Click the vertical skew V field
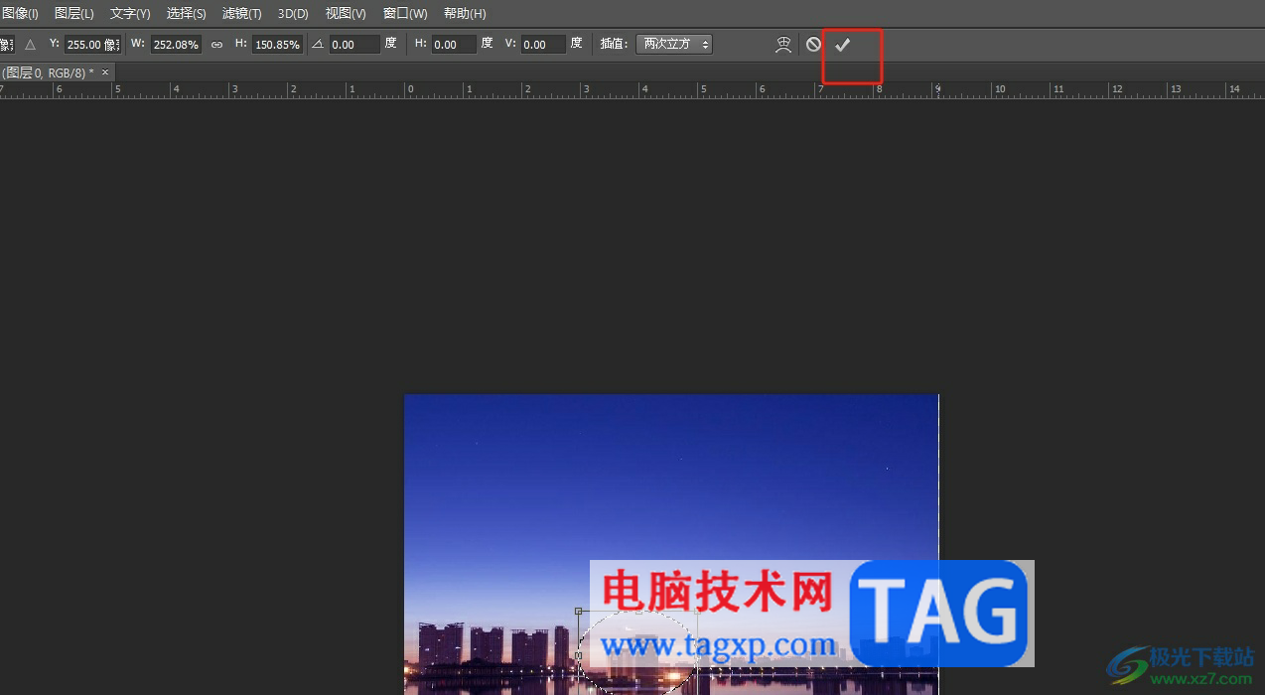This screenshot has width=1265, height=695. point(543,45)
